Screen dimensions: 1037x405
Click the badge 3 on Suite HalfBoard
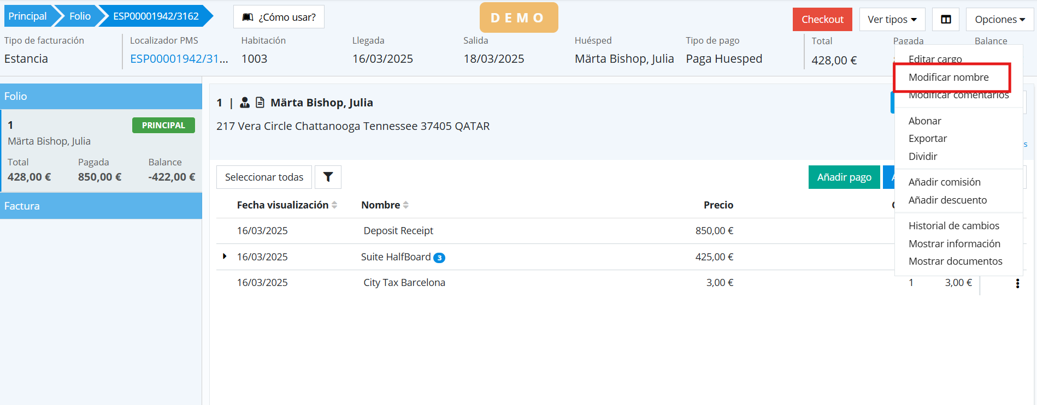439,258
